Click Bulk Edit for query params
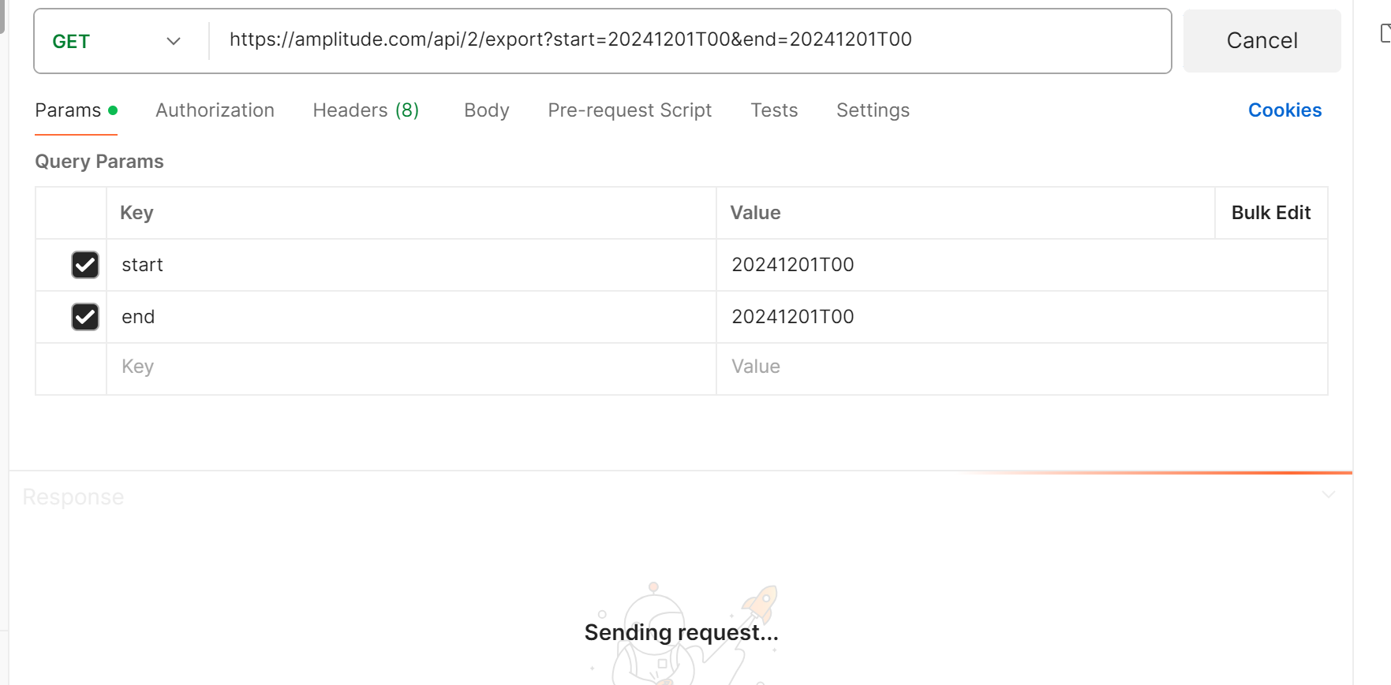Image resolution: width=1391 pixels, height=685 pixels. pos(1270,213)
